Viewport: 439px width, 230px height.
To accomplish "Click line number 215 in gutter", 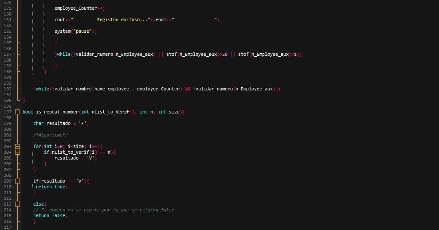I will [8, 215].
